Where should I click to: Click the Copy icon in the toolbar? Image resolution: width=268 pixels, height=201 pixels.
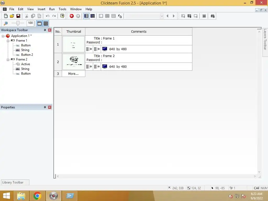(x=33, y=16)
